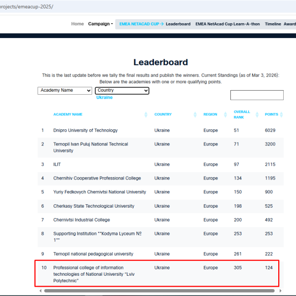Select the Dnipro University of Technology row
296x296 pixels.
(x=85, y=130)
